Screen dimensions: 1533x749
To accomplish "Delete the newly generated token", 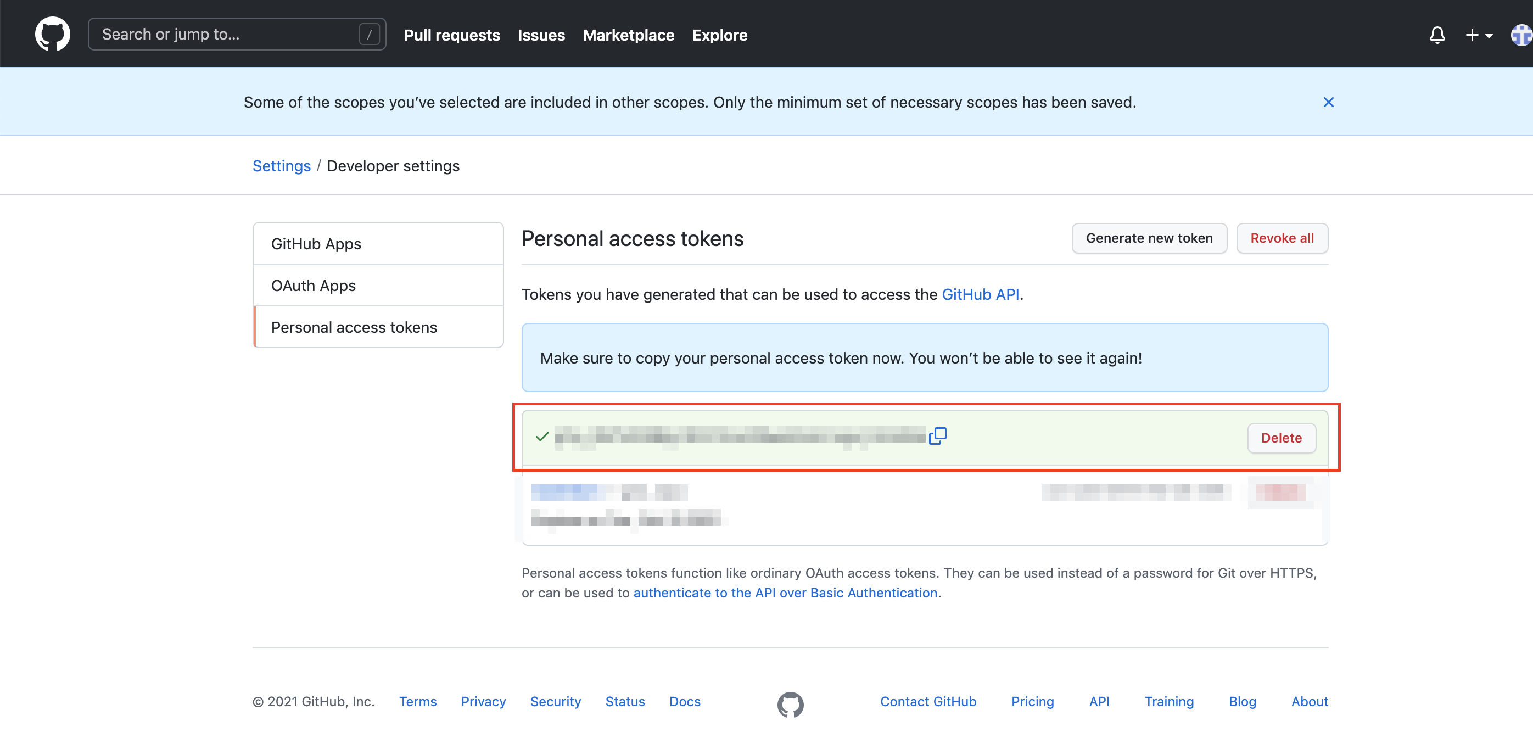I will [x=1280, y=438].
